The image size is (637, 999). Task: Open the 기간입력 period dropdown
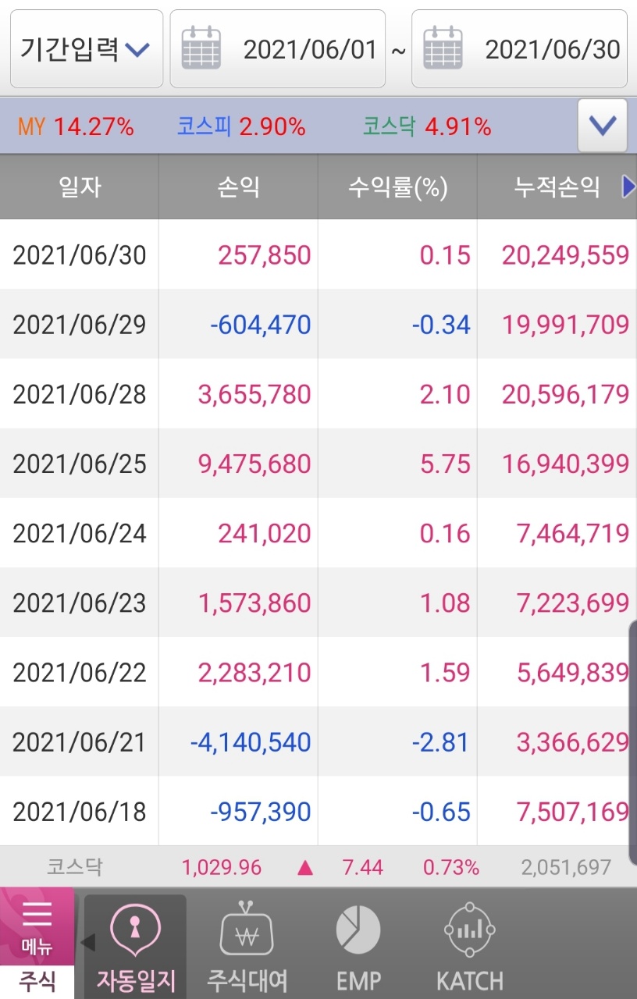point(86,49)
